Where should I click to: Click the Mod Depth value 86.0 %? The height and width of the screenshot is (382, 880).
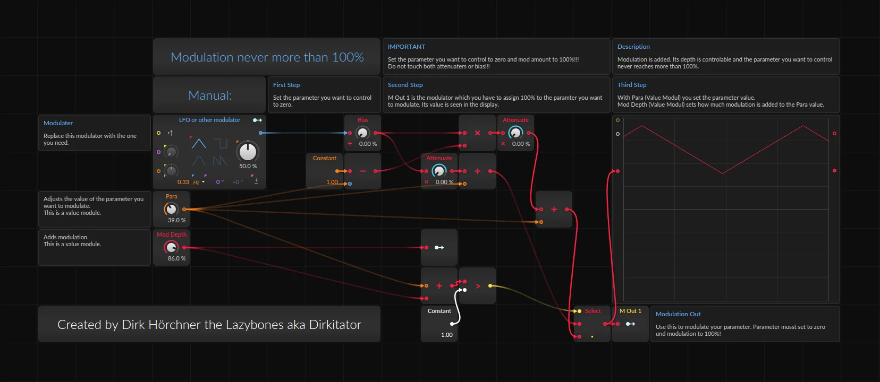pos(177,258)
